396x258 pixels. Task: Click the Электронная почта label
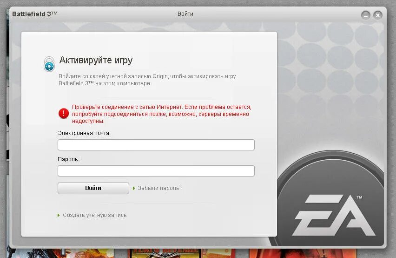click(x=84, y=133)
